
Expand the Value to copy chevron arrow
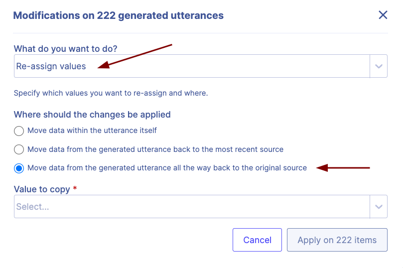coord(379,207)
